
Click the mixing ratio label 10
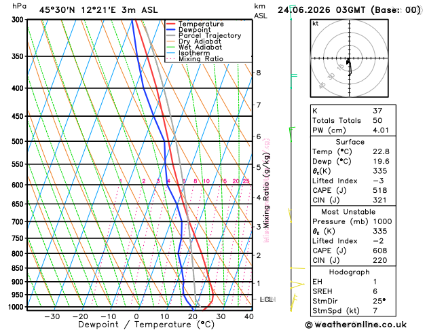pos(206,181)
